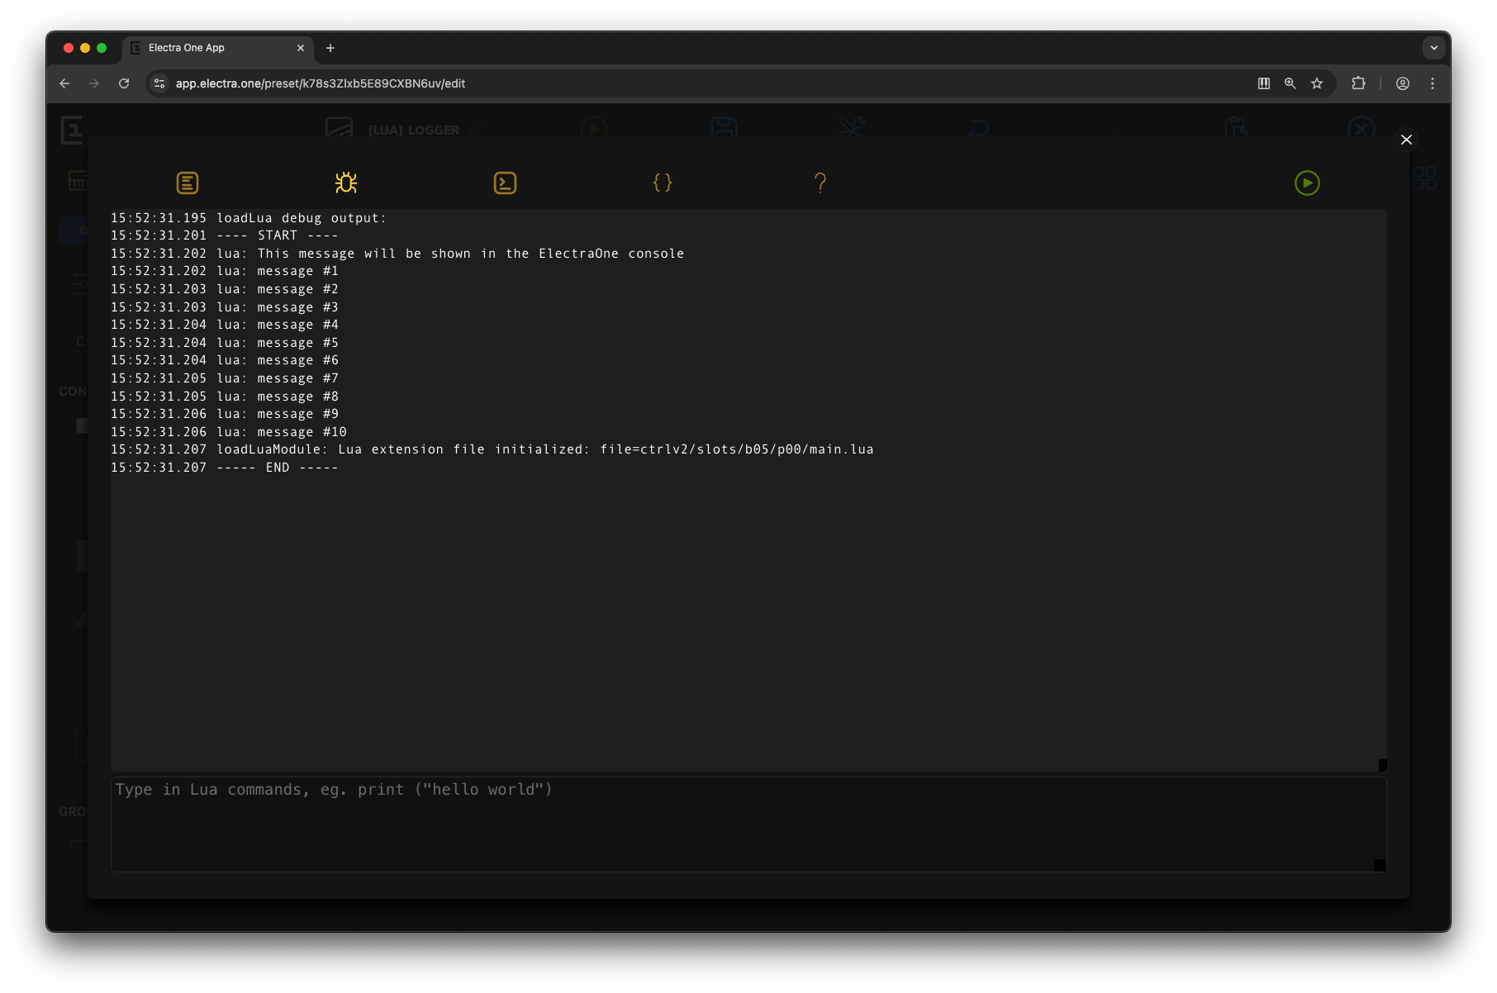
Task: Select the bug debug icon
Action: point(345,183)
